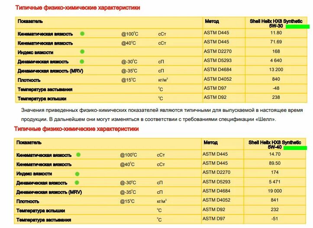Select the pour point value "-51"
Viewport: 313px width, 228px height.
click(x=274, y=218)
